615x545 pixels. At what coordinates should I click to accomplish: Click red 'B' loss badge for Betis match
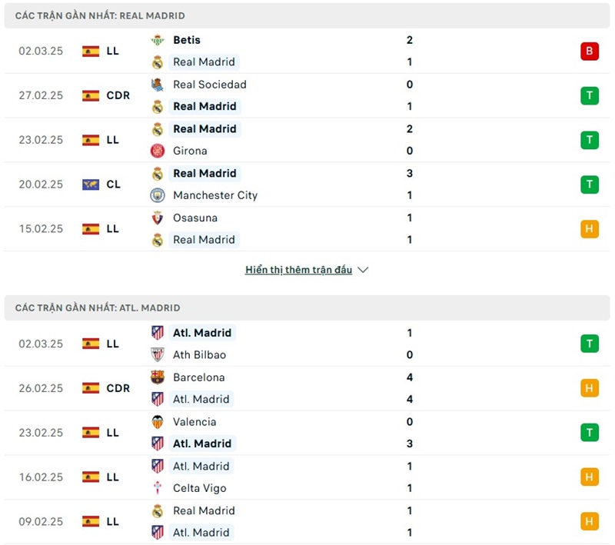pos(590,52)
